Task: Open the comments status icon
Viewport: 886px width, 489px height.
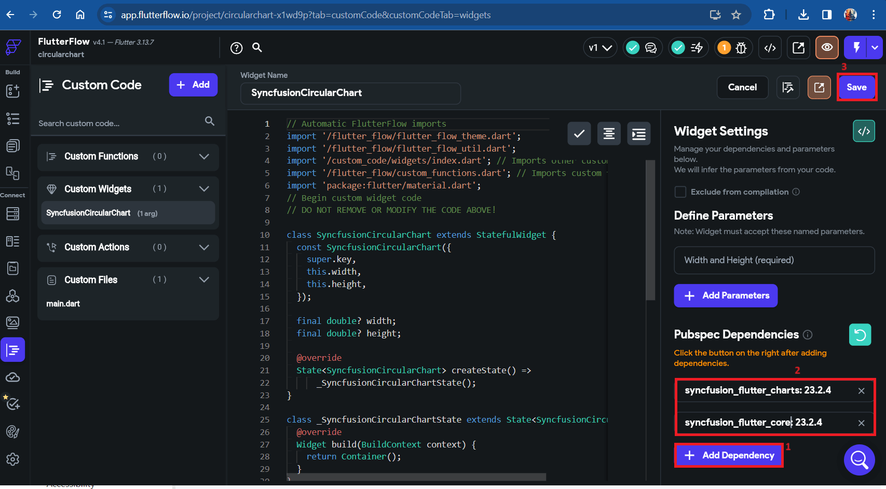Action: 651,48
